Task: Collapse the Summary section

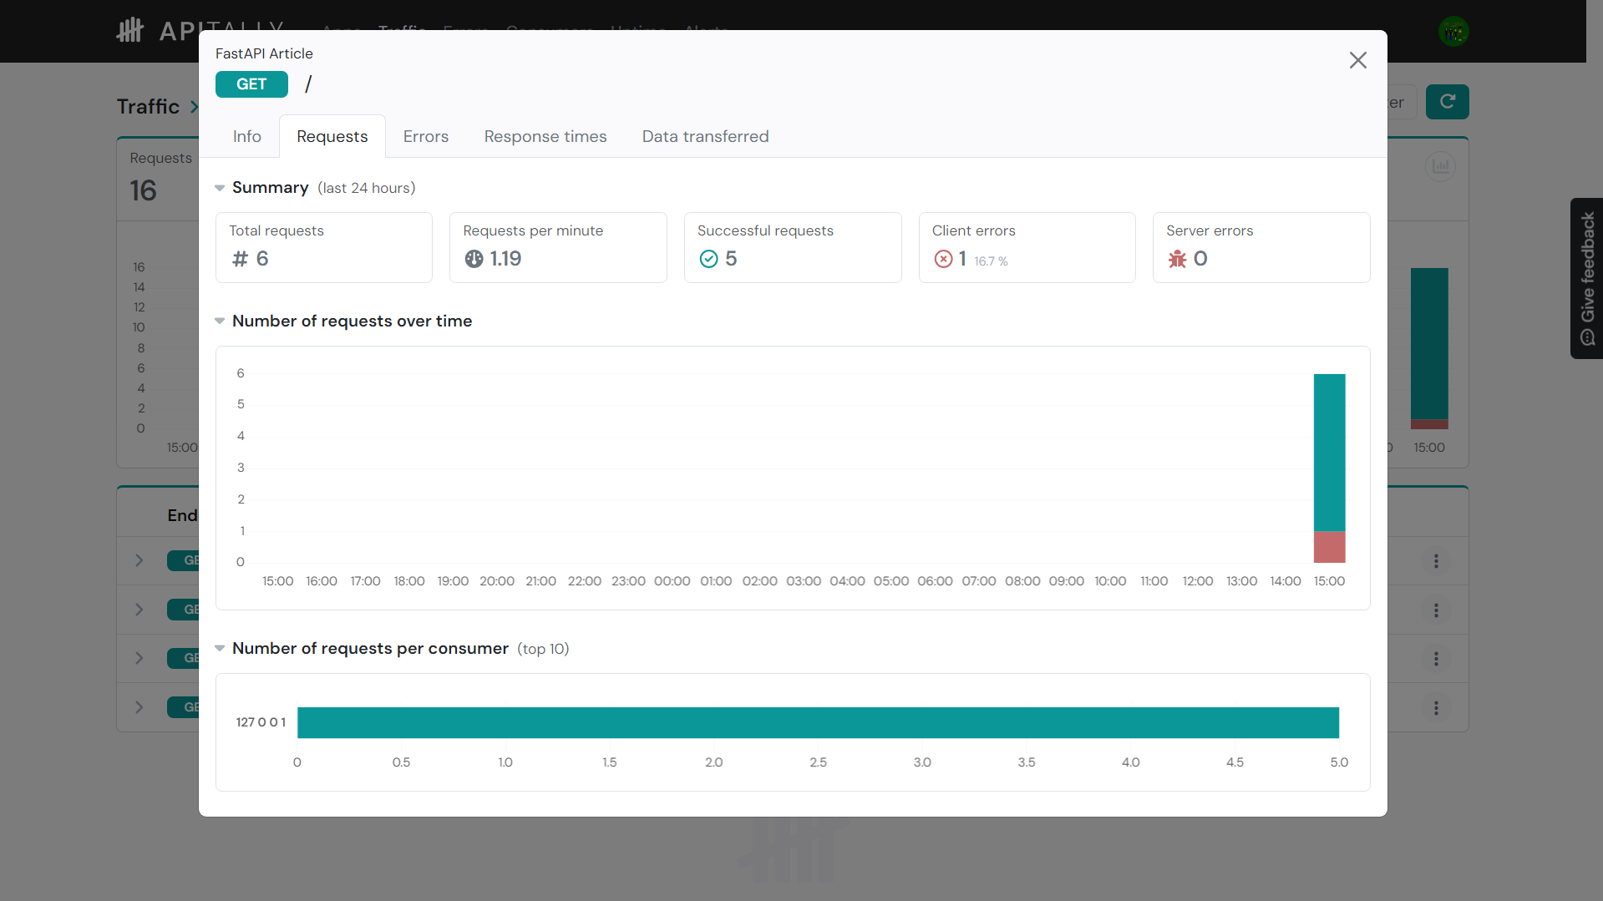Action: coord(219,188)
